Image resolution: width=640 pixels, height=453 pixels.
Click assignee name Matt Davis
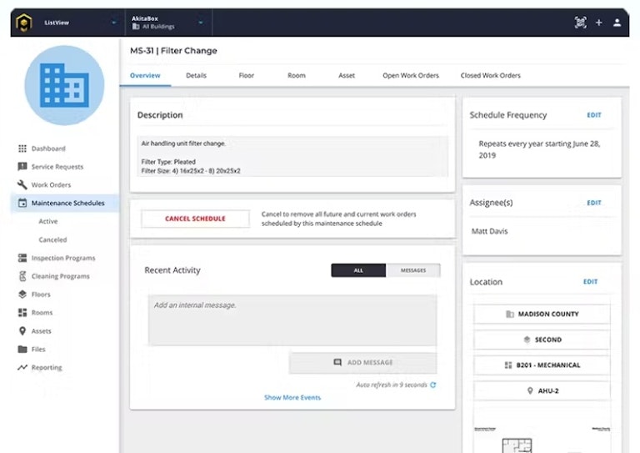coord(489,231)
